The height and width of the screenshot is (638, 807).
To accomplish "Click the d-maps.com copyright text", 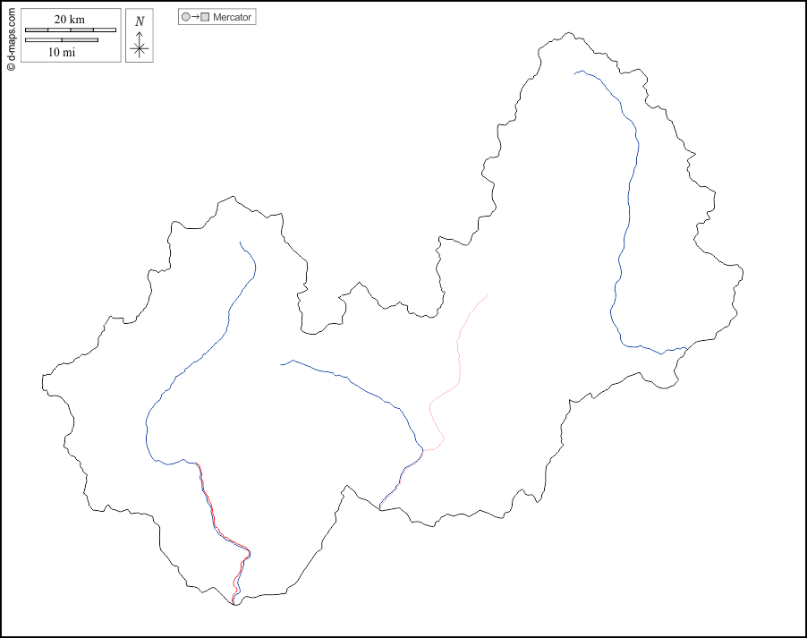I will click(x=10, y=36).
